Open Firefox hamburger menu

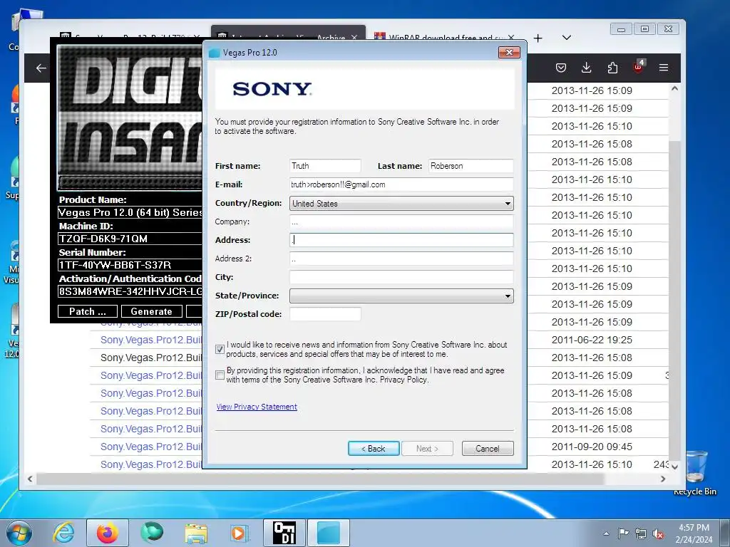(x=664, y=68)
